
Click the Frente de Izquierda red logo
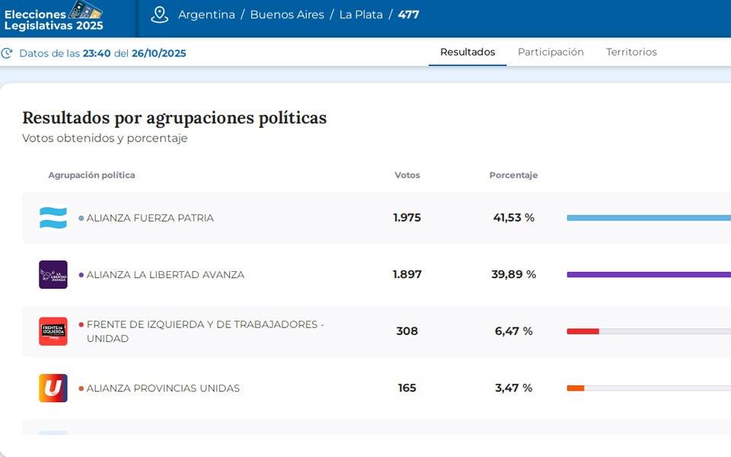[53, 331]
